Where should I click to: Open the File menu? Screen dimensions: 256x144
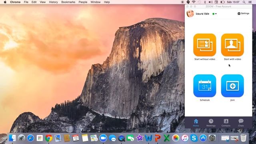point(26,2)
